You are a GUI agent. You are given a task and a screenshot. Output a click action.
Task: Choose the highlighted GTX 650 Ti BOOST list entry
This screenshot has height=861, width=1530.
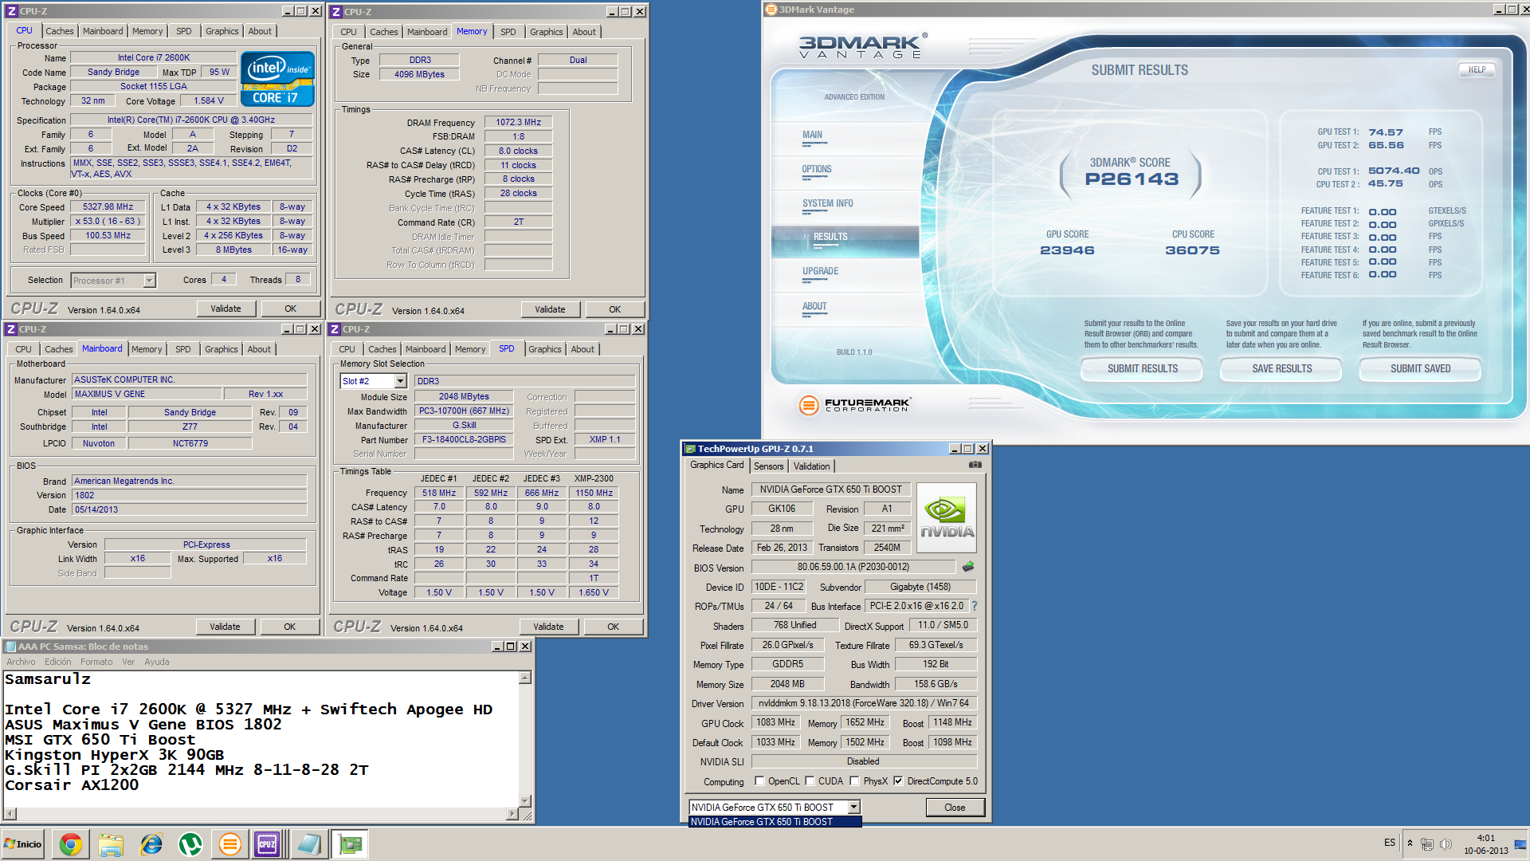click(x=775, y=822)
